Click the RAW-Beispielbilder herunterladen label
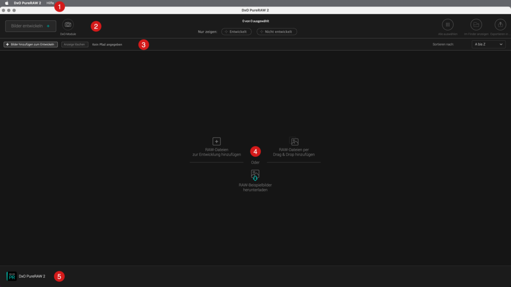Screen dimensions: 511x287 pyautogui.click(x=255, y=187)
